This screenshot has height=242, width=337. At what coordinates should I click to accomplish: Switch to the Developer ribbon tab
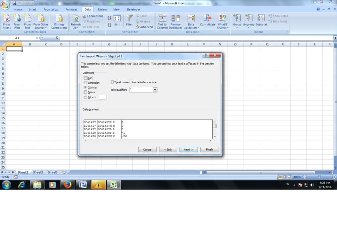(133, 10)
